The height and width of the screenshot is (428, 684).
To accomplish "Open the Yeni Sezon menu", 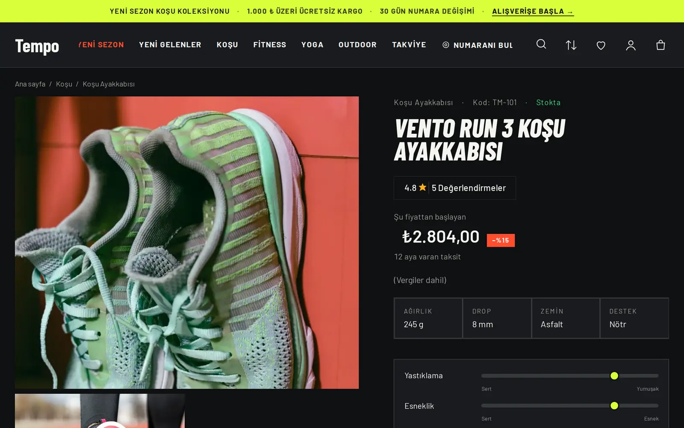I will tap(101, 44).
